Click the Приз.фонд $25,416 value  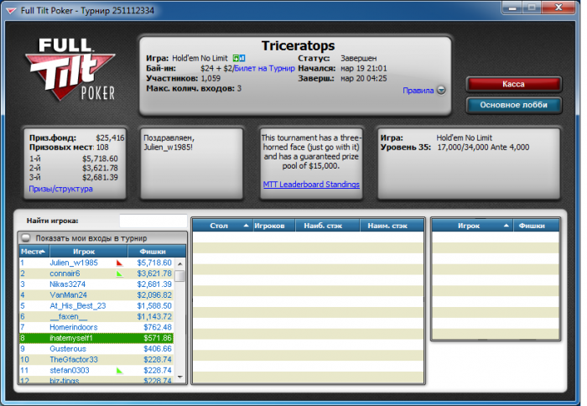click(110, 138)
